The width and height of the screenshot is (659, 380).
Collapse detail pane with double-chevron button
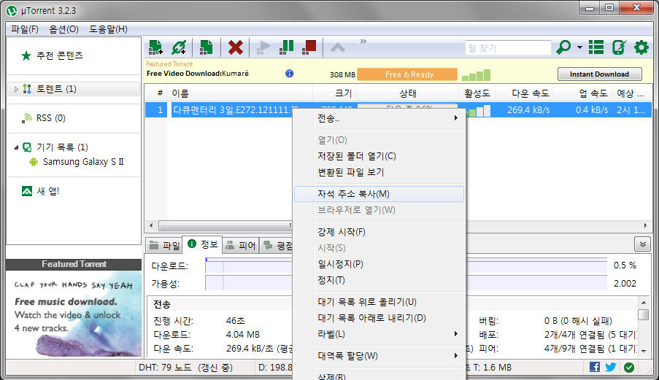pos(642,244)
